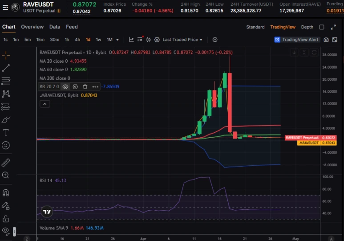Select the text annotation tool

[6, 132]
